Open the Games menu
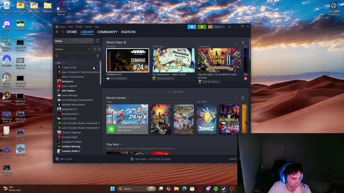Image resolution: width=344 pixels, height=193 pixels. [88, 27]
